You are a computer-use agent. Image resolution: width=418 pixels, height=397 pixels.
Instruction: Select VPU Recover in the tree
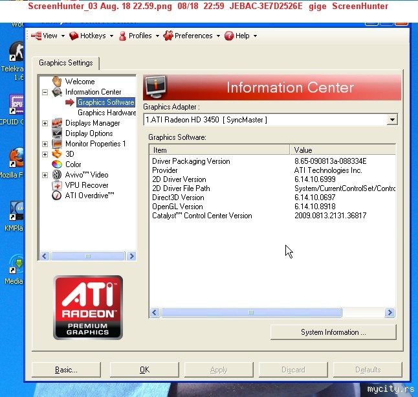[x=87, y=185]
